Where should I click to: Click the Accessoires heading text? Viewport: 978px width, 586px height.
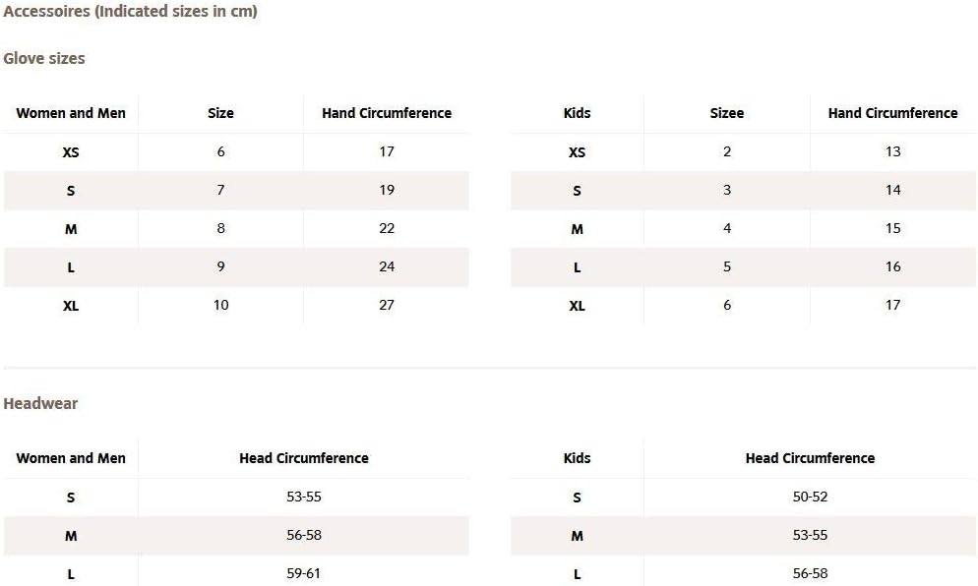point(130,12)
